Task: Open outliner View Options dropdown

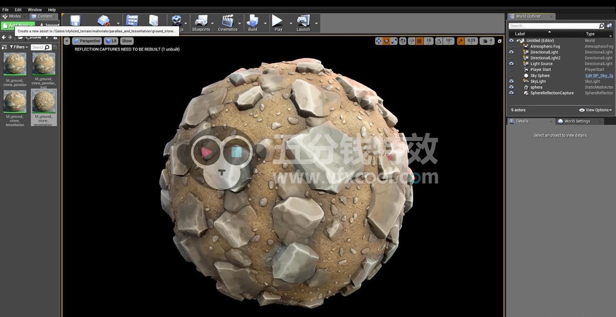Action: click(595, 110)
